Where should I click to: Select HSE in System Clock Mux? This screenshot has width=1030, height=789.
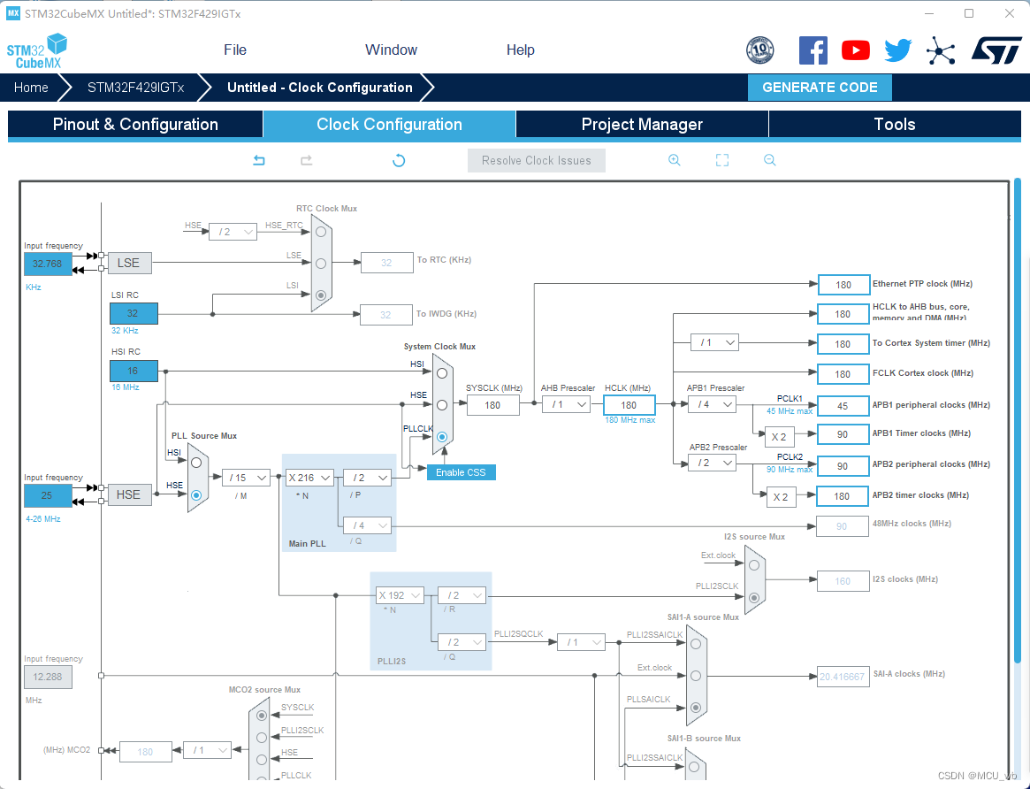(x=442, y=405)
